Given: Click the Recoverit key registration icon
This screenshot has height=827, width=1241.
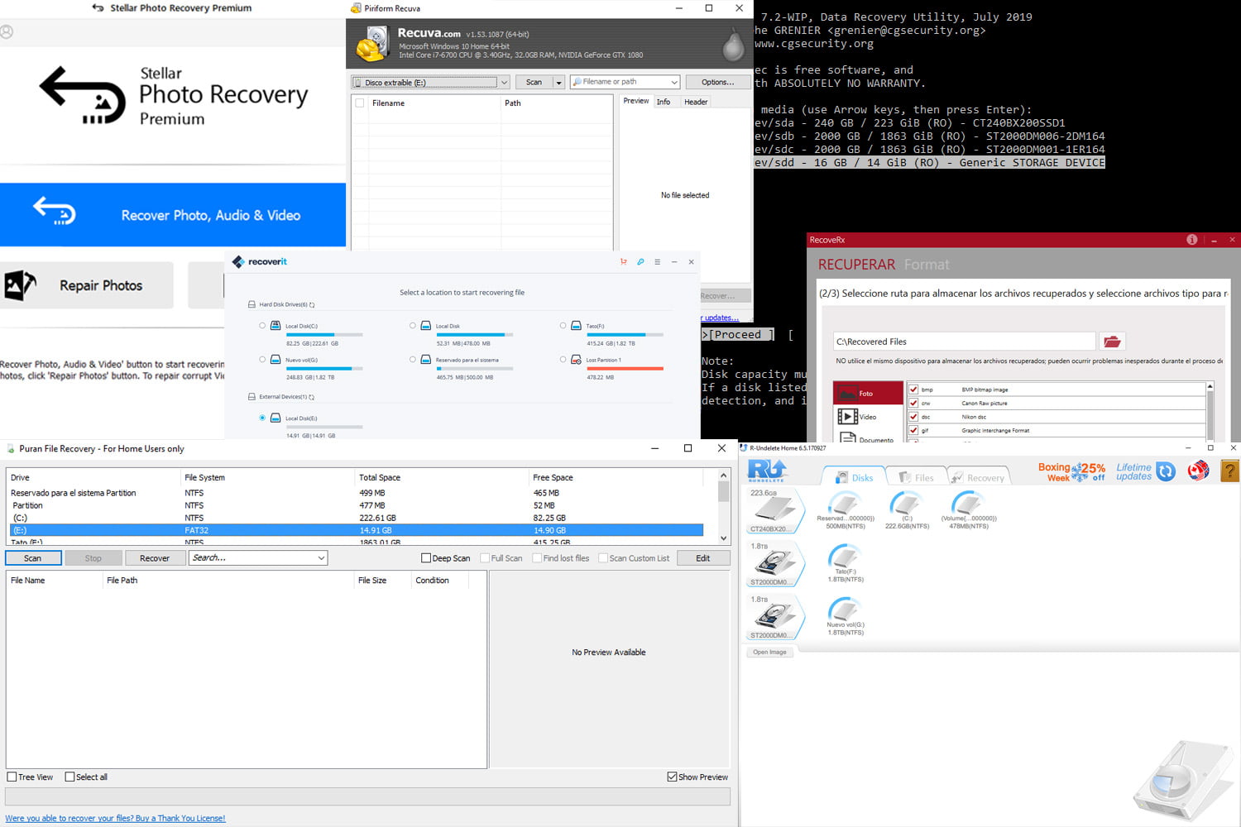Looking at the screenshot, I should click(x=640, y=262).
